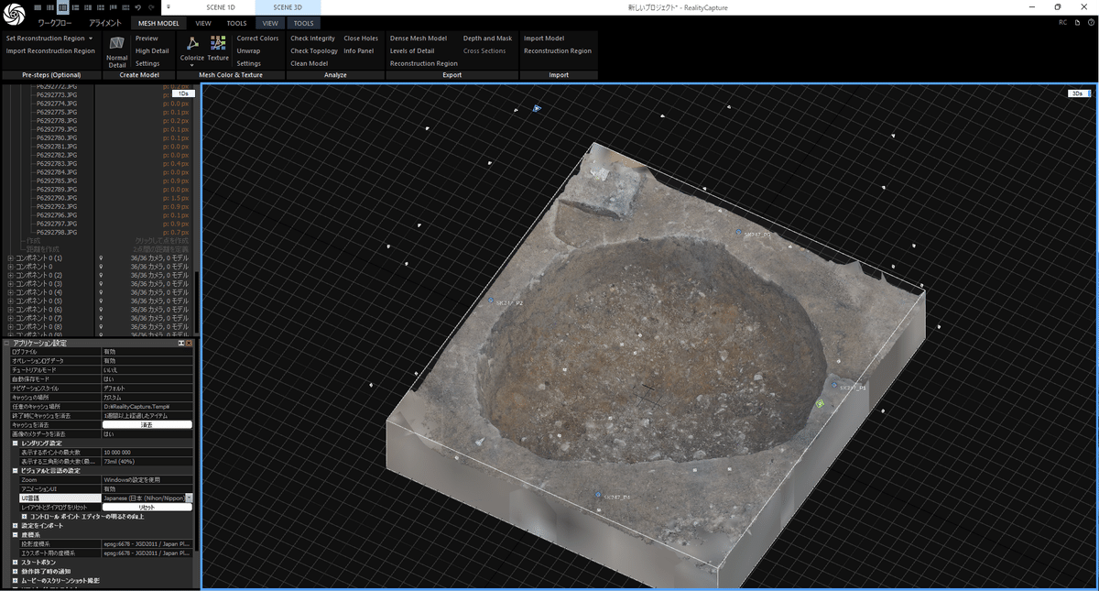This screenshot has height=591, width=1099.
Task: Click the RC icon in the top right
Action: 1063,21
